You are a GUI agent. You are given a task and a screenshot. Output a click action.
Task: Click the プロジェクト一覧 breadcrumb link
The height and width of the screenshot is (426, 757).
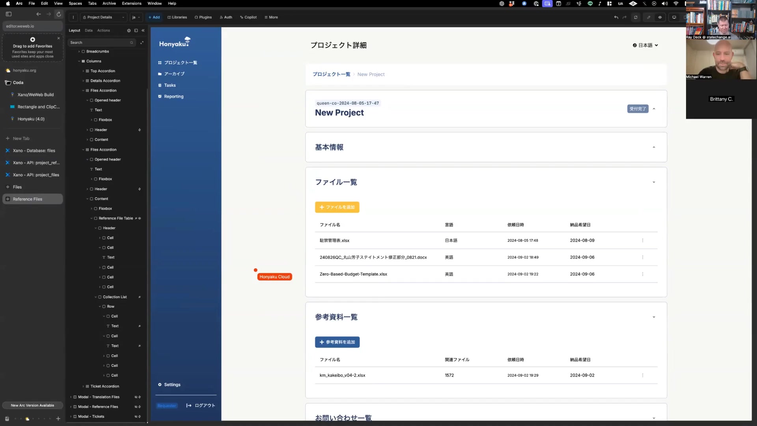click(x=331, y=74)
